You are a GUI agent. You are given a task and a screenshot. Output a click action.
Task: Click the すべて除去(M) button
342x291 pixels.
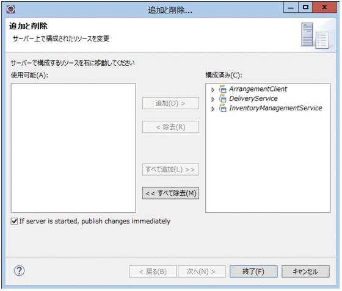click(170, 193)
